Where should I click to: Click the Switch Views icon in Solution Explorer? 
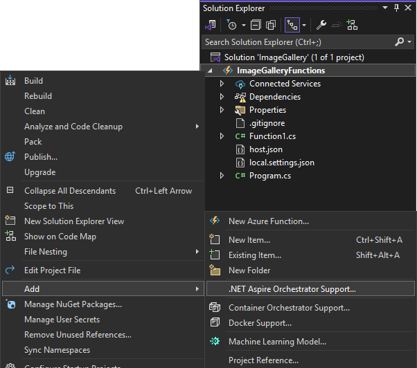(x=210, y=25)
